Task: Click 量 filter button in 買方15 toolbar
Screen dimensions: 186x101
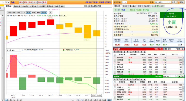Action: (x=124, y=52)
